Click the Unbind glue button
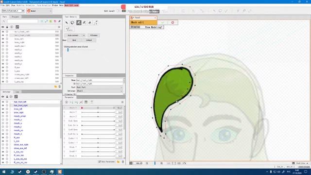The image size is (311, 175). tap(89, 40)
